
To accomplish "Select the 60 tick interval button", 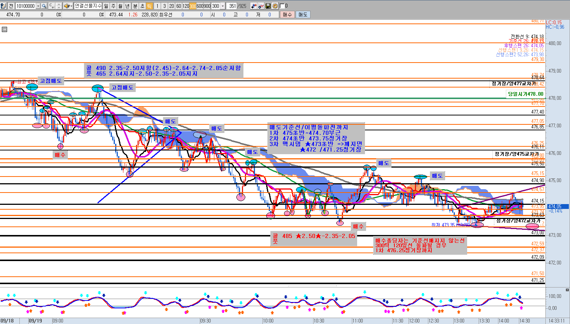I will pyautogui.click(x=179, y=6).
